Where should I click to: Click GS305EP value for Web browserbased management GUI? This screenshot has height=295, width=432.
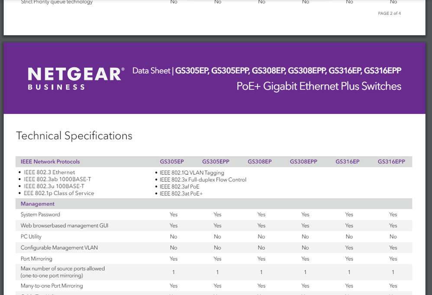[x=174, y=225]
